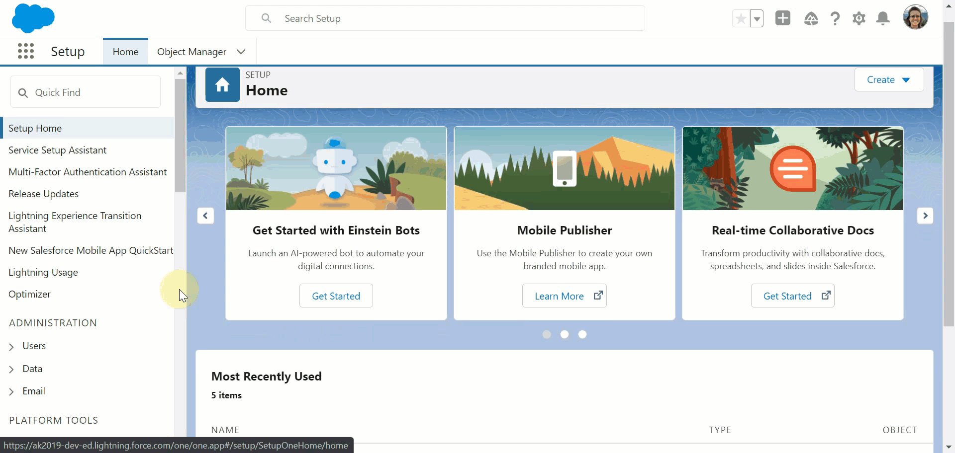Select the first carousel dot
The width and height of the screenshot is (955, 453).
pos(547,334)
